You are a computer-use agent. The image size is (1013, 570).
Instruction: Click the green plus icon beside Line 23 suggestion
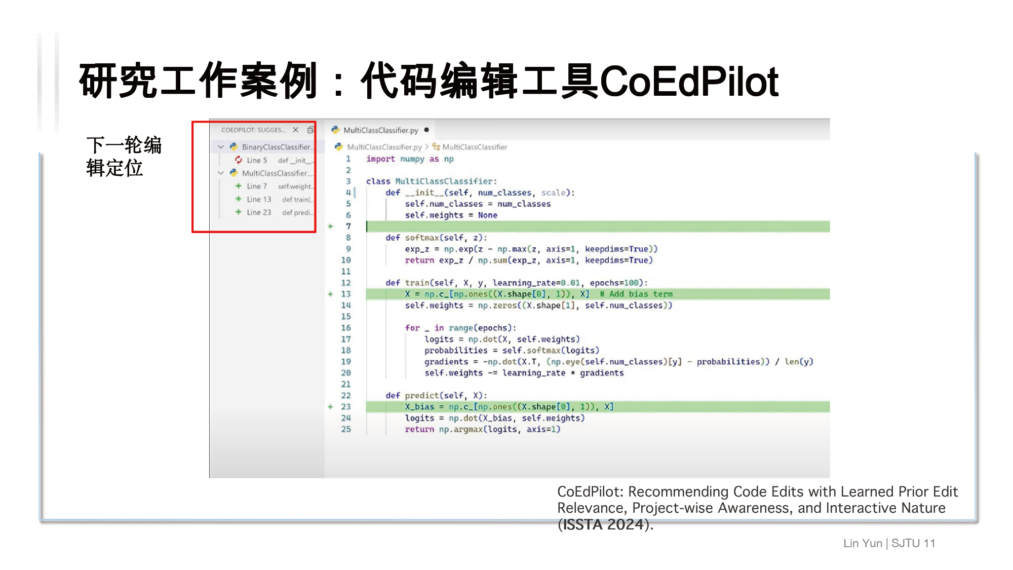238,212
